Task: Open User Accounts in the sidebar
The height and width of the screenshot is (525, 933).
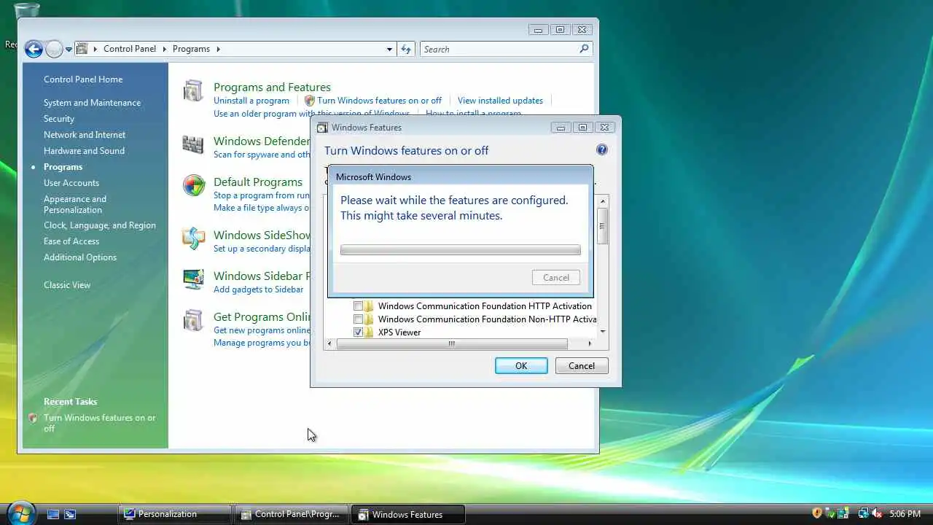Action: [71, 183]
